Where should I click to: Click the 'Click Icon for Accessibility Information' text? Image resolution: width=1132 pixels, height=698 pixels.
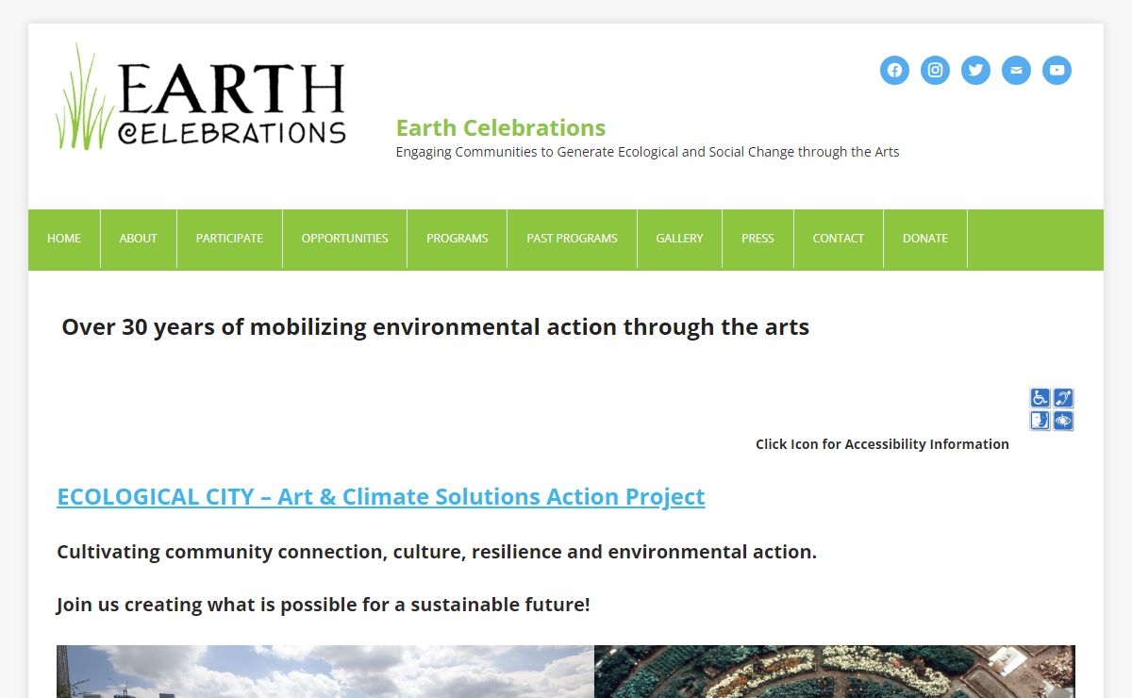(x=882, y=444)
